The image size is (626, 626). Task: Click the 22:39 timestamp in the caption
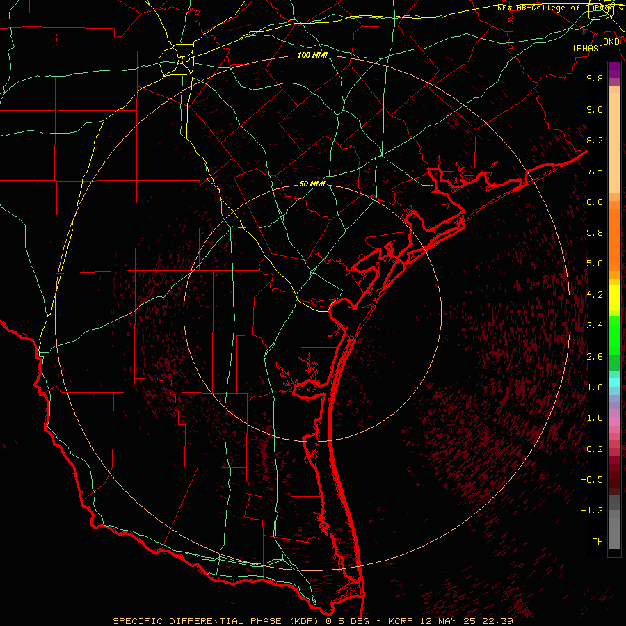[x=499, y=621]
